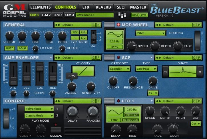The image size is (207, 139).
Task: Click the Sustain slider in Amp Envelope
Action: pos(39,74)
